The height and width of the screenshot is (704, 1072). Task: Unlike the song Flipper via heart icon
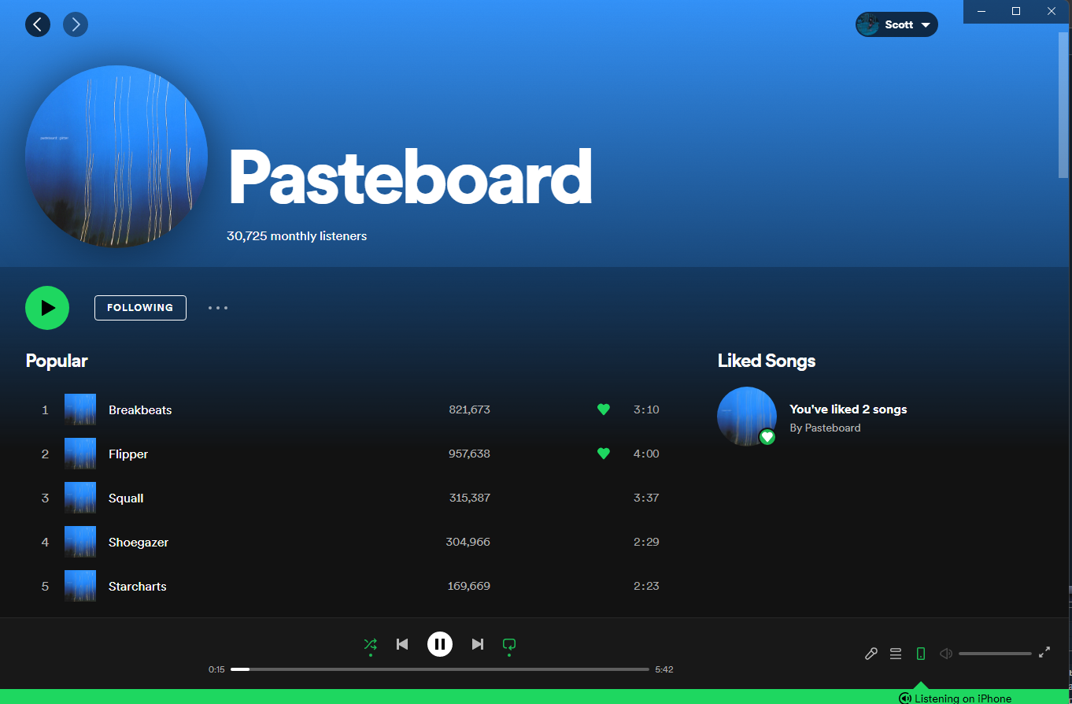click(x=604, y=454)
